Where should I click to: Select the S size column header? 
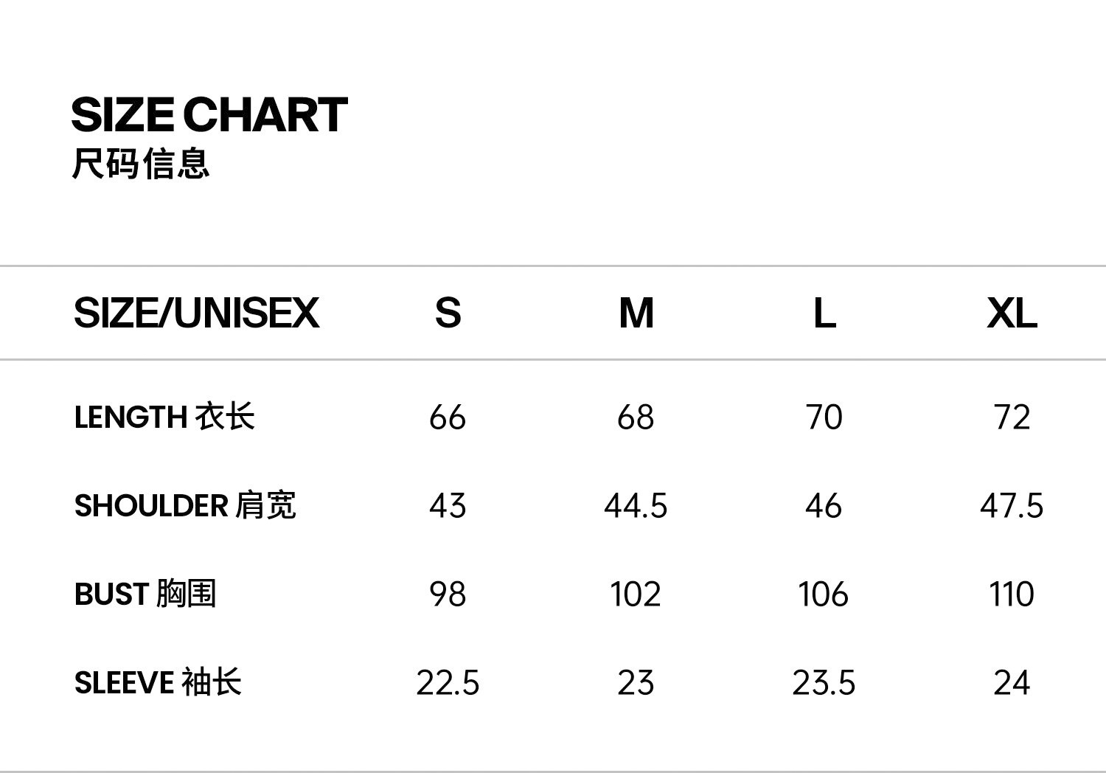(x=448, y=313)
